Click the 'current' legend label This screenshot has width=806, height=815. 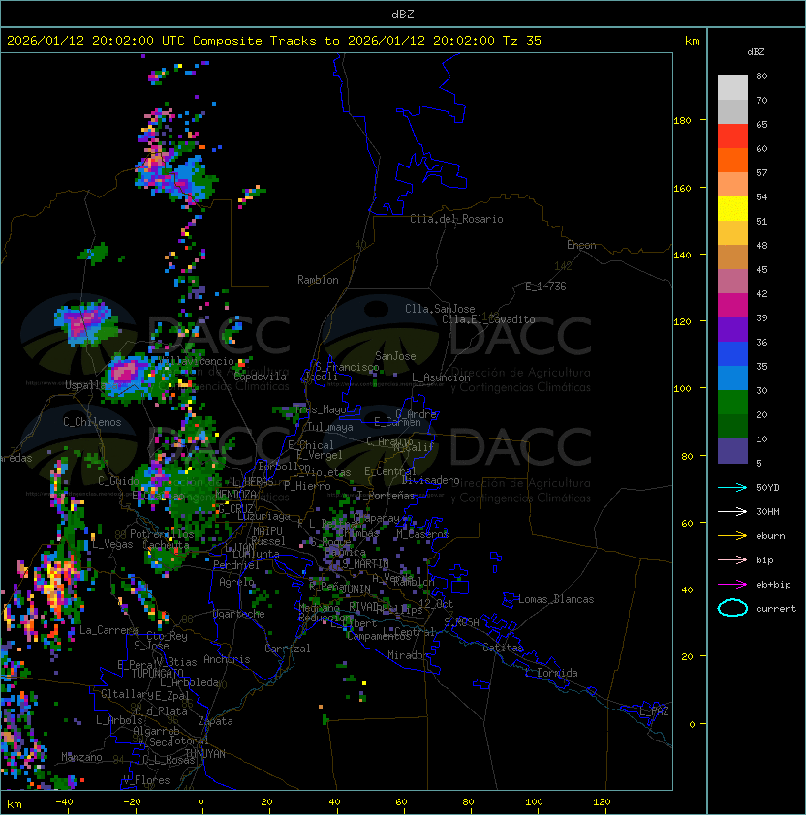pyautogui.click(x=776, y=609)
